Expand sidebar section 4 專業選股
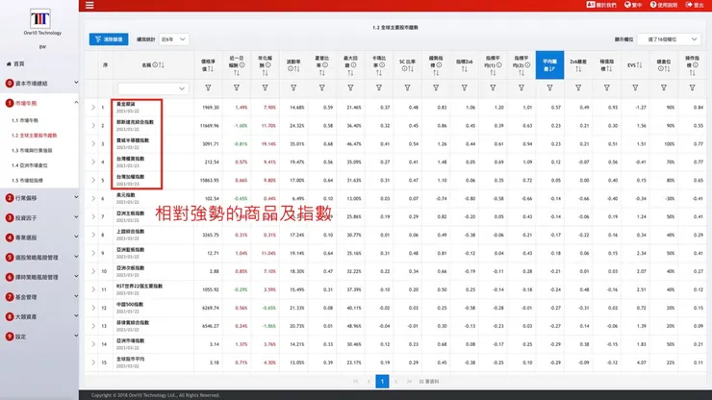Screen dimensions: 712x400 [40, 237]
